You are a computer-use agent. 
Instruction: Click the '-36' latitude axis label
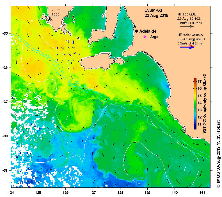pos(5,68)
